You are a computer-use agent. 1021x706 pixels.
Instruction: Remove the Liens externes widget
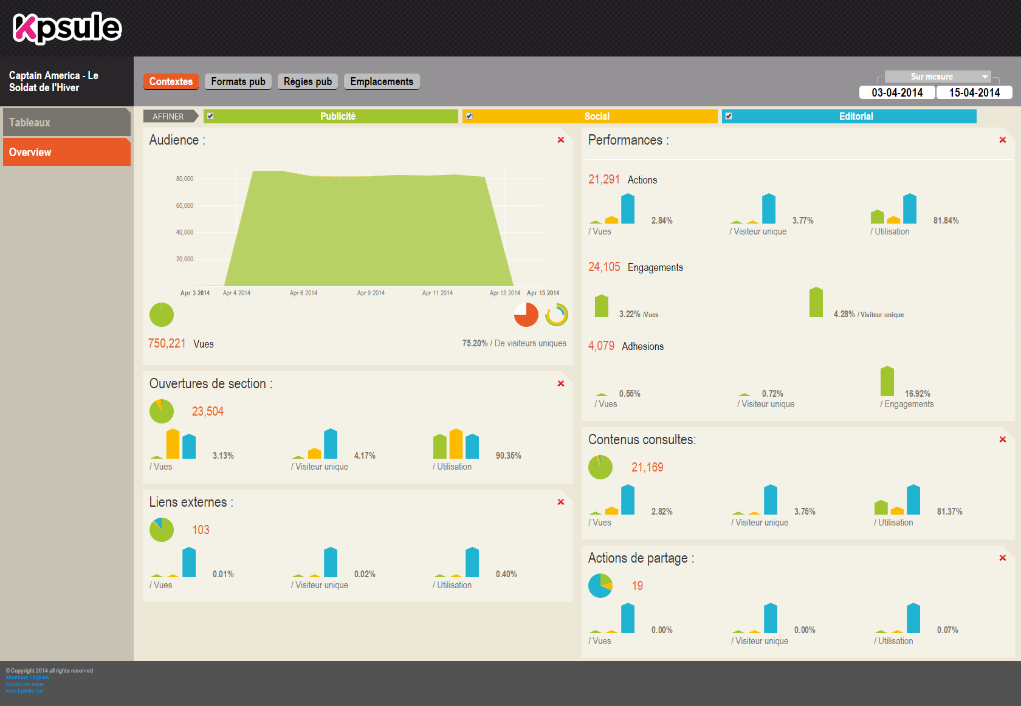[x=560, y=502]
